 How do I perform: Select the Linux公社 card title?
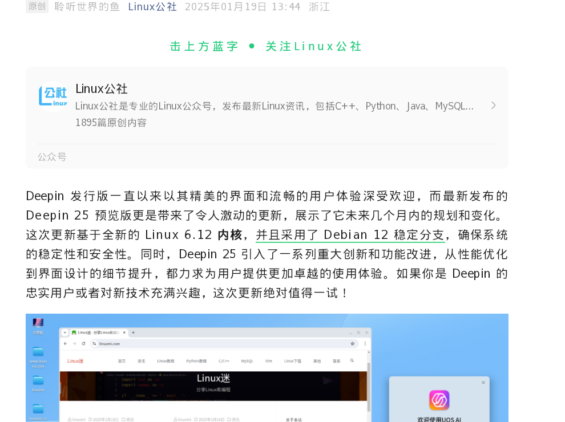point(102,89)
